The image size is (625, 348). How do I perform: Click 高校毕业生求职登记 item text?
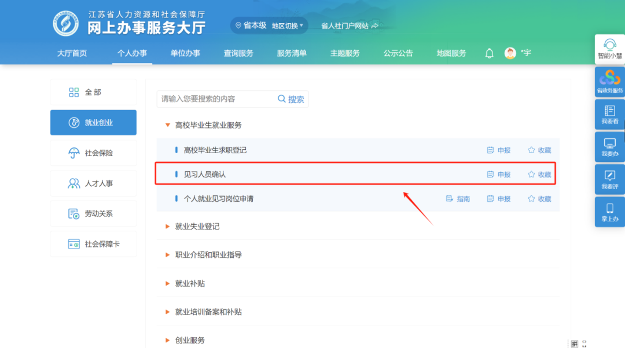215,150
